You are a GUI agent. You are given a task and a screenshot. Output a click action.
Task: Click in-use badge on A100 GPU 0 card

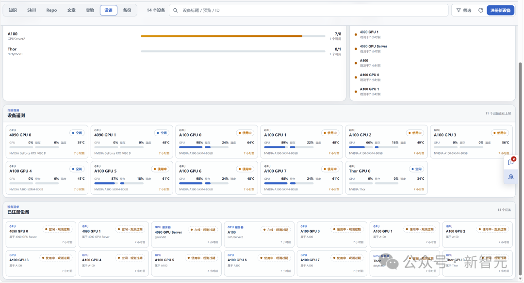(246, 133)
